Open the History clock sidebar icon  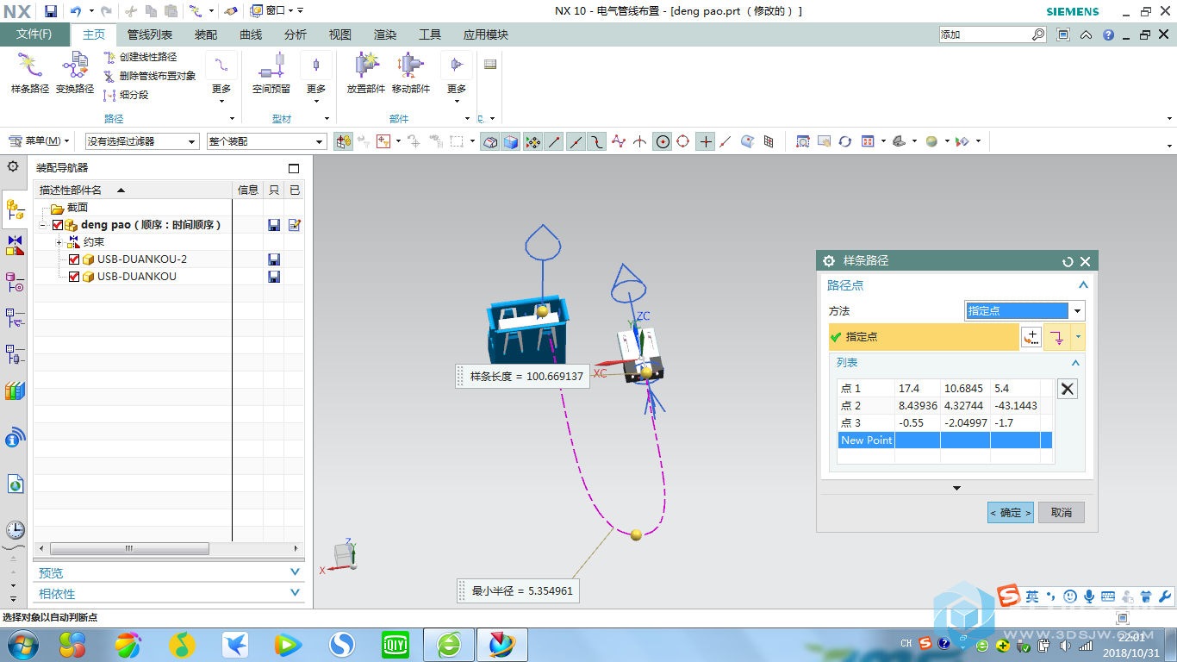click(15, 529)
